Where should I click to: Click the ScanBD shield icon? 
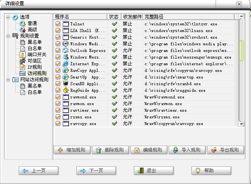point(66,84)
